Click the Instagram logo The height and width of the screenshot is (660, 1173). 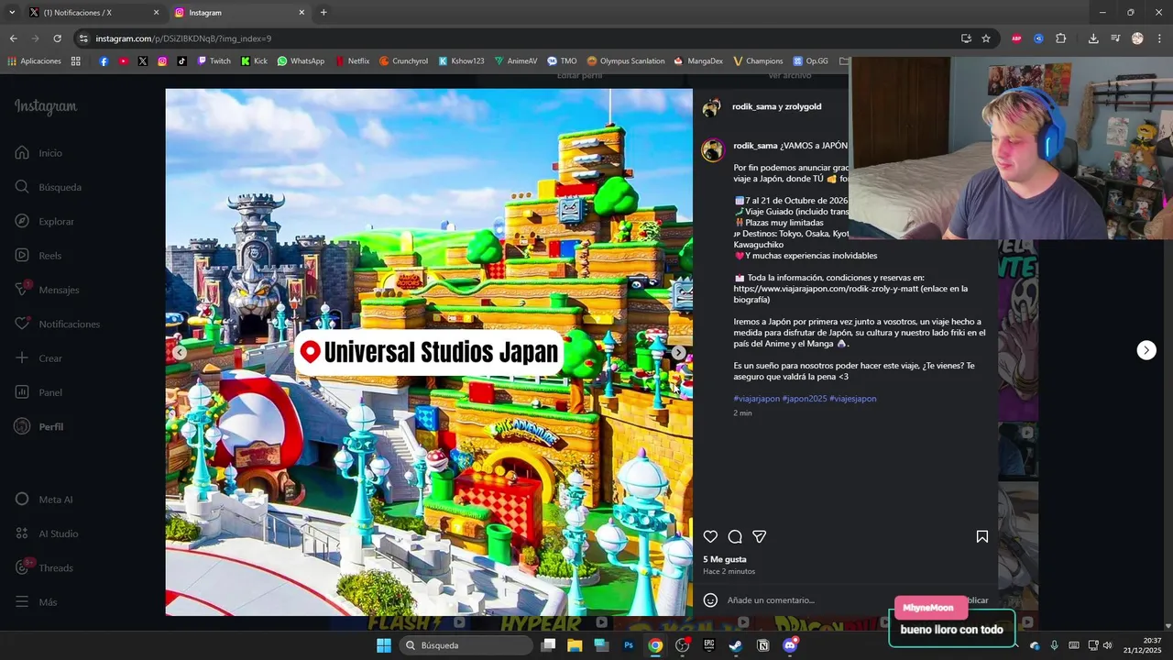(x=46, y=107)
